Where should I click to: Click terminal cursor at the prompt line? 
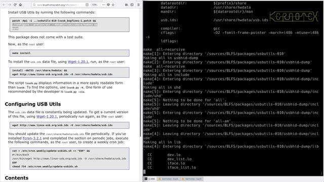(144, 172)
